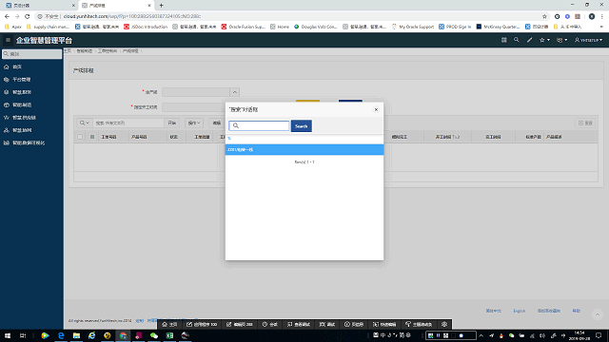Sort by the 产品描述 column header

[554, 137]
